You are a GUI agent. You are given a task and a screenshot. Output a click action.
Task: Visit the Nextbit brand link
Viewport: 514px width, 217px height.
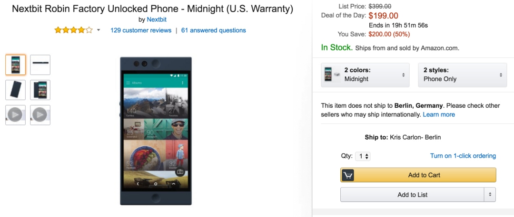(157, 20)
